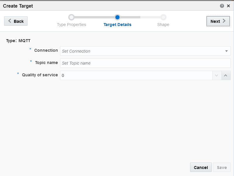Image resolution: width=234 pixels, height=176 pixels.
Task: Select the Type Properties step circle
Action: [x=71, y=17]
